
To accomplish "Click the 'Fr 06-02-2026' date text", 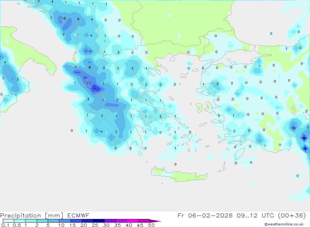I will point(205,215).
